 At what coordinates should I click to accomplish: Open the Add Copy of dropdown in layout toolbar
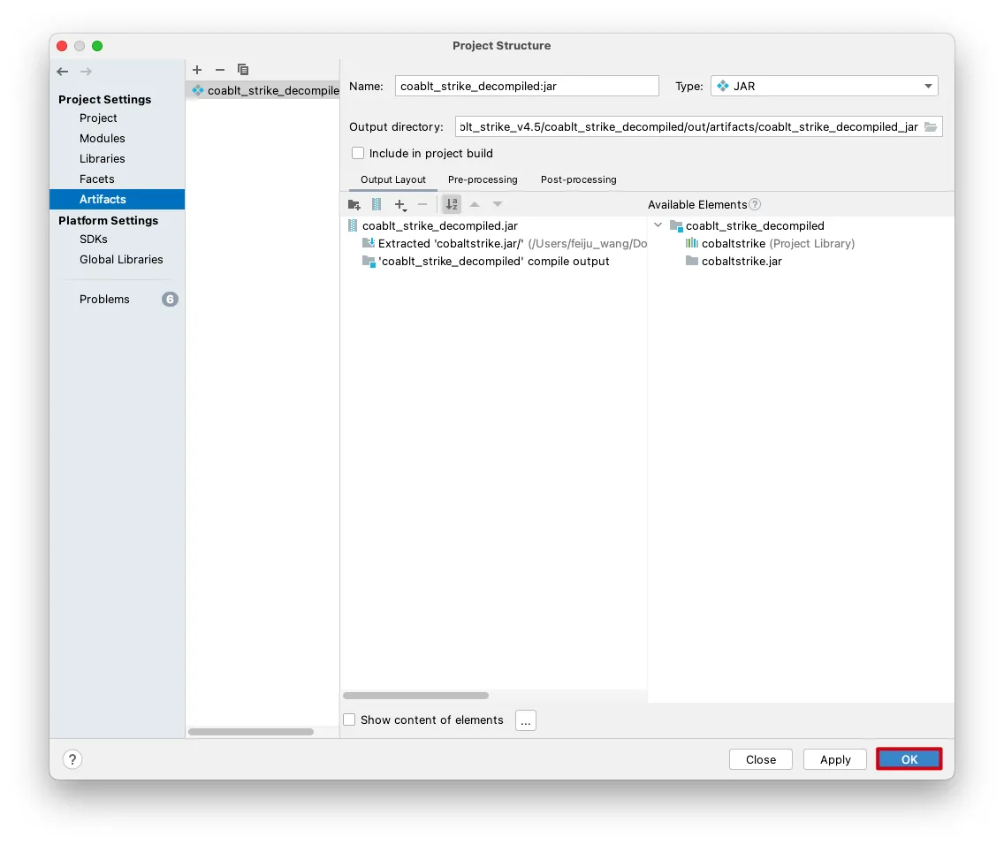coord(400,204)
